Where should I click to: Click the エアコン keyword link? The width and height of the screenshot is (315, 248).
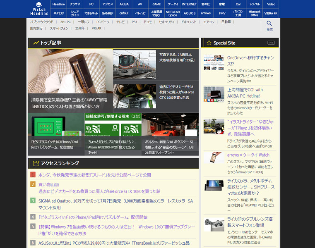209,22
